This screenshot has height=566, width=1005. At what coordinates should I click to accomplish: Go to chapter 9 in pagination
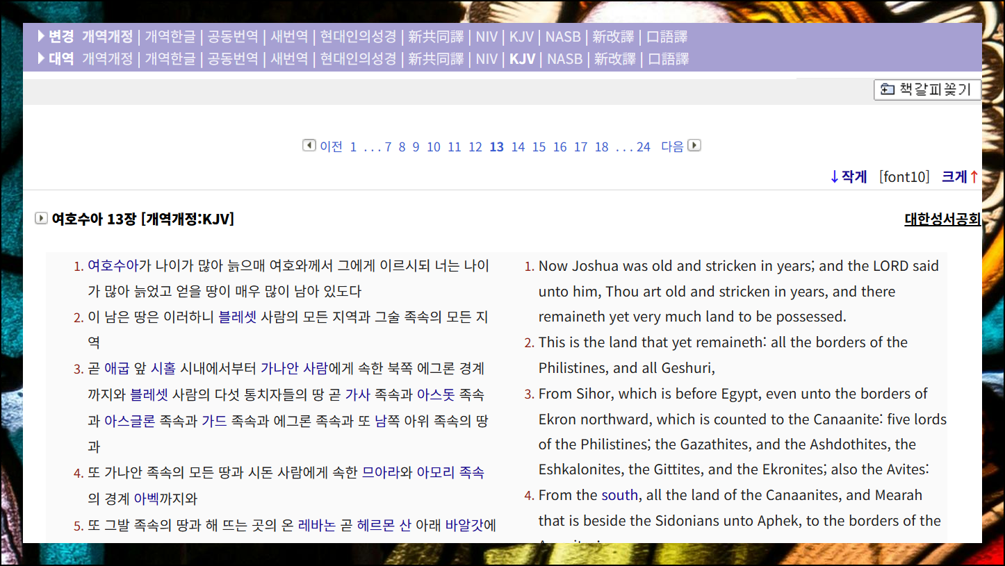(416, 147)
